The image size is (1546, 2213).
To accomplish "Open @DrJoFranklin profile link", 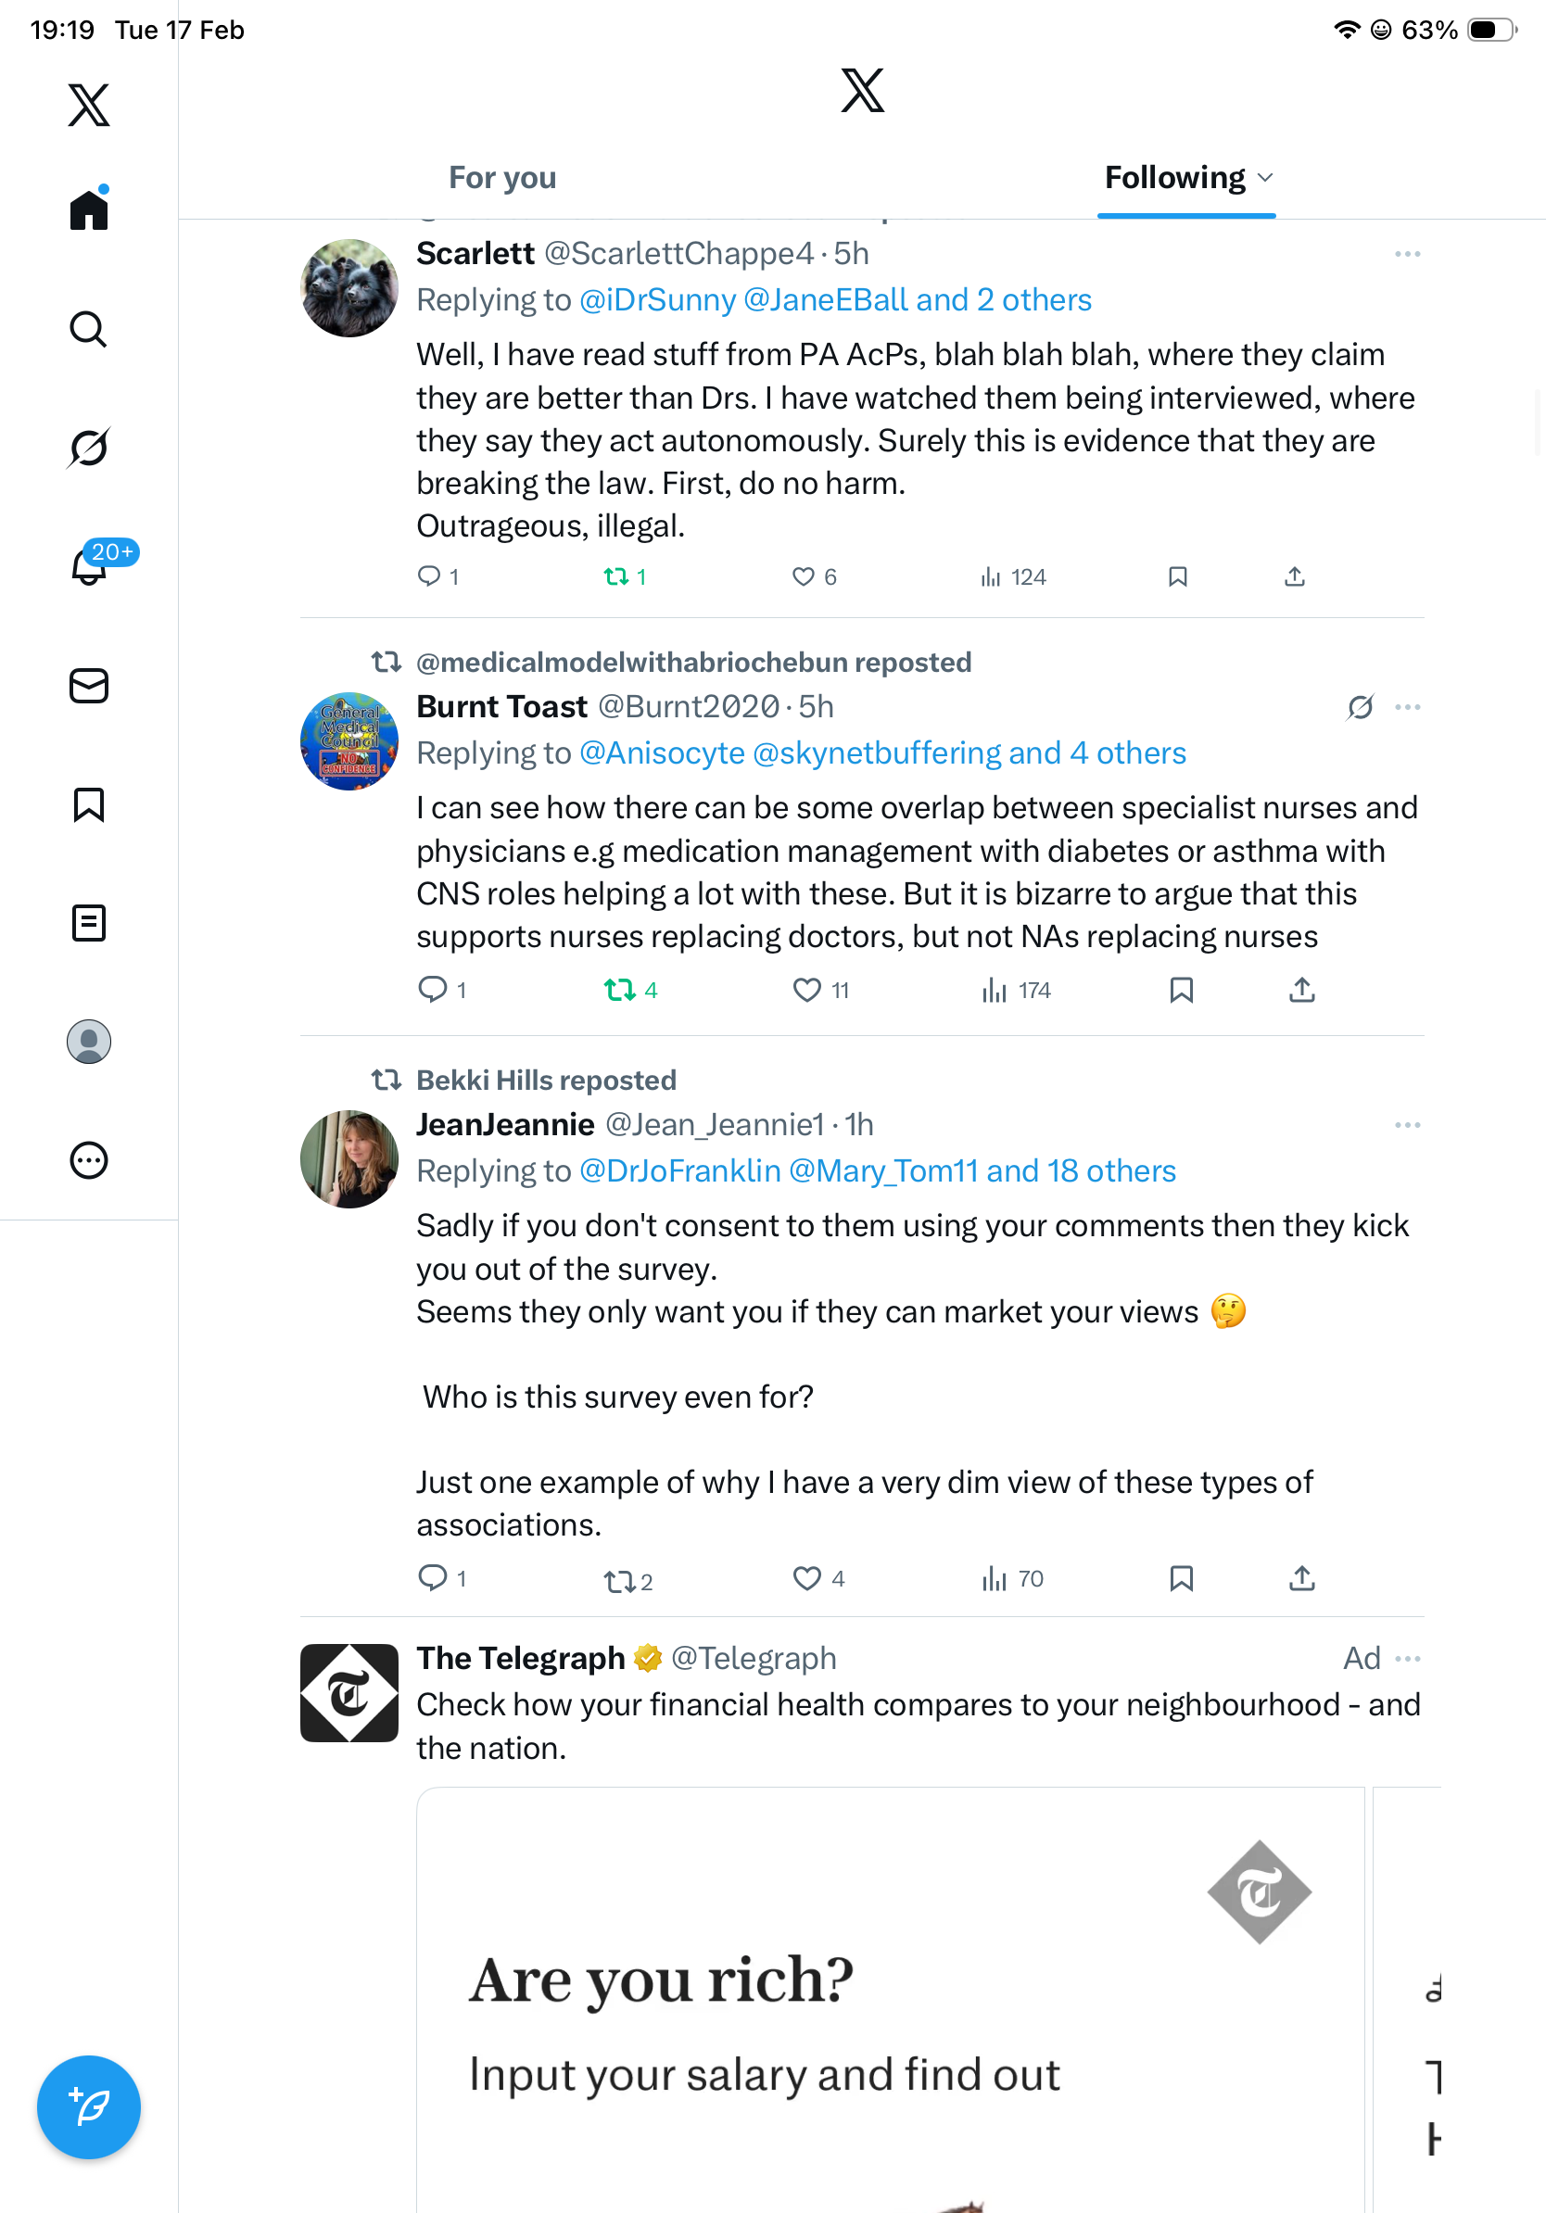I will pyautogui.click(x=679, y=1170).
